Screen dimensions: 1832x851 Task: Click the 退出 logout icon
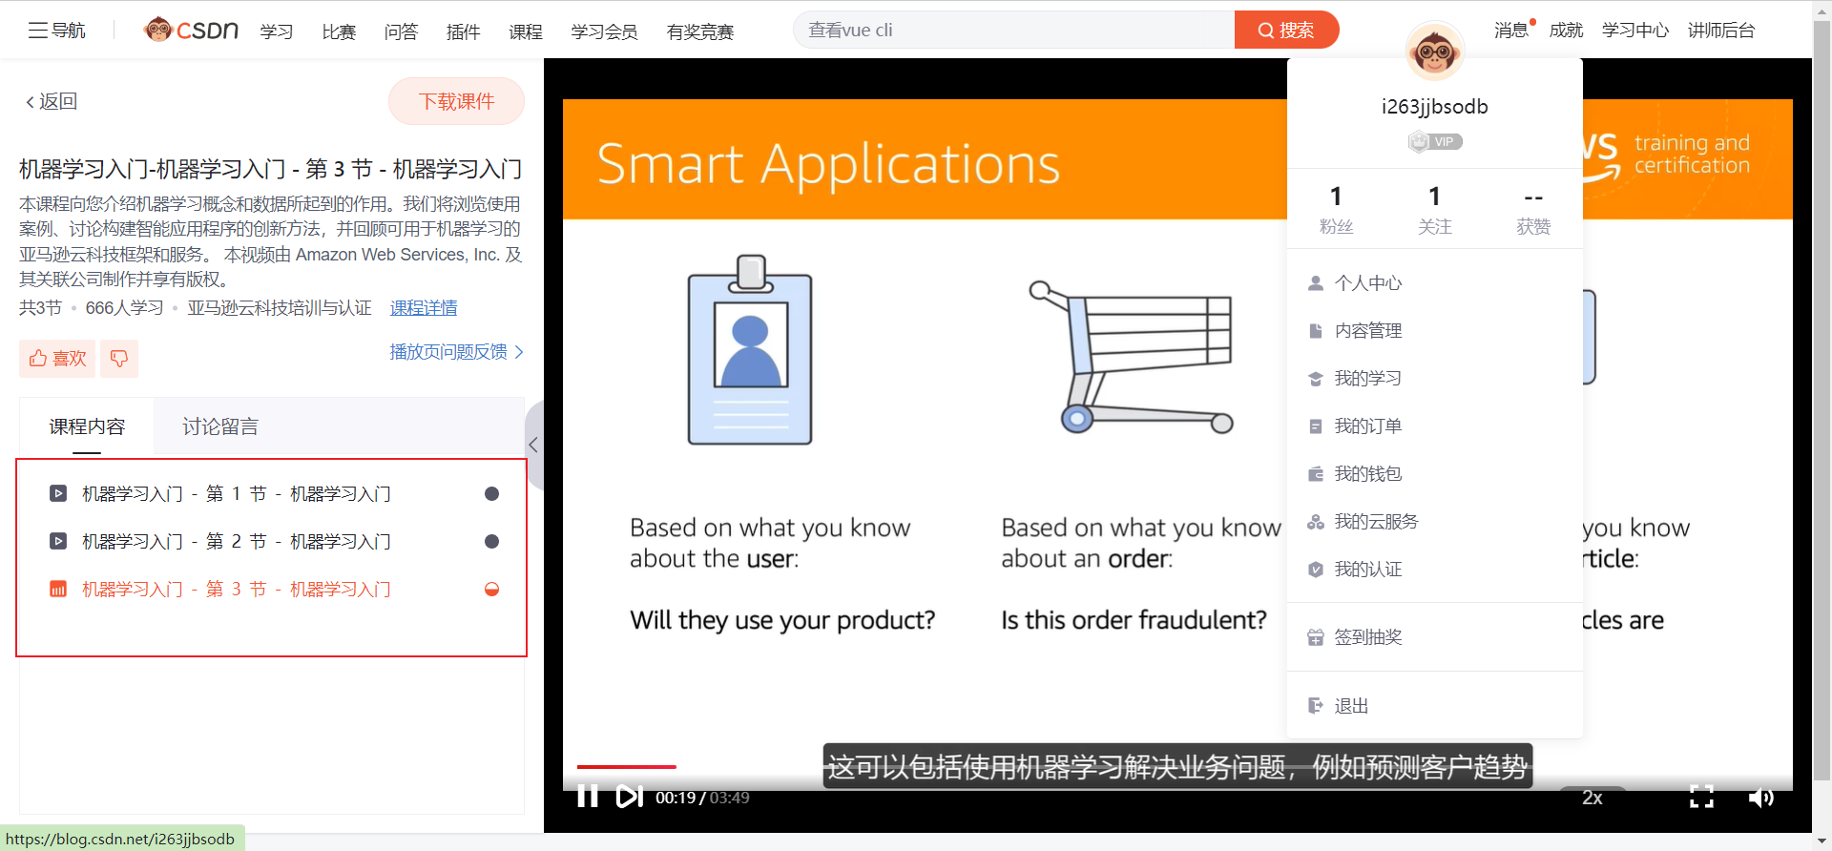(1316, 706)
